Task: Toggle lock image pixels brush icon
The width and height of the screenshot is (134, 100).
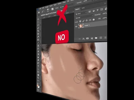Action: tap(83, 21)
